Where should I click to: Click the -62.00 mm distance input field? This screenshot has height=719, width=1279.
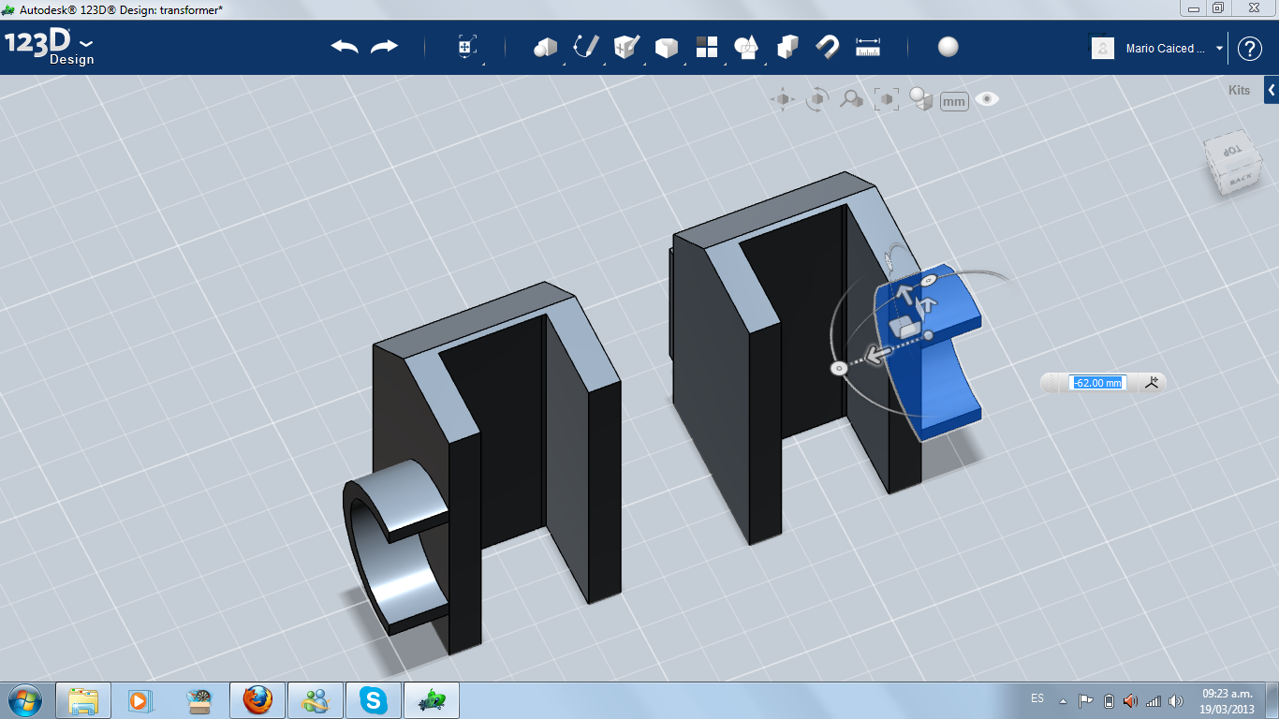[x=1097, y=383]
